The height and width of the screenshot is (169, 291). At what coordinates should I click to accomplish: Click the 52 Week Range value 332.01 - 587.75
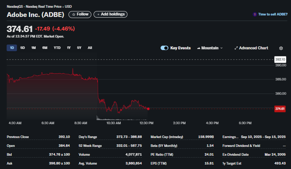tap(129, 146)
